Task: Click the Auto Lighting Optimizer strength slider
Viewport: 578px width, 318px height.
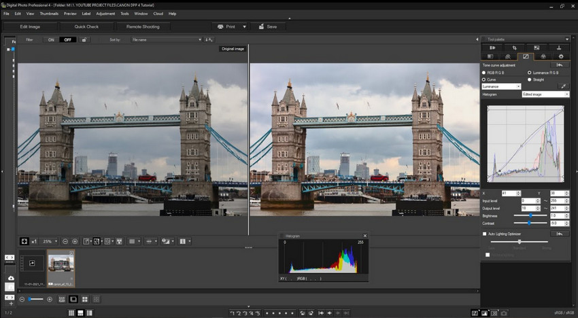Action: (x=520, y=242)
